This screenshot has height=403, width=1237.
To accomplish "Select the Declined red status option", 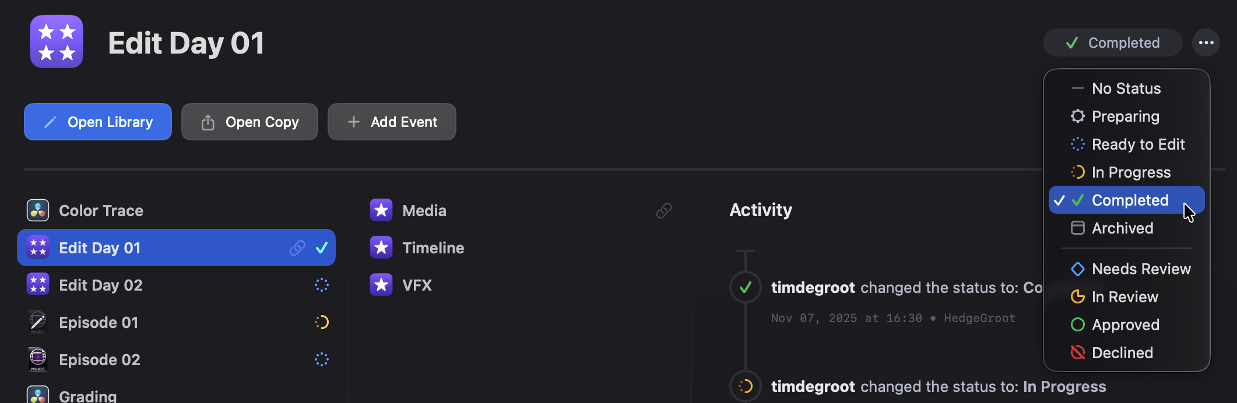I will click(1122, 353).
